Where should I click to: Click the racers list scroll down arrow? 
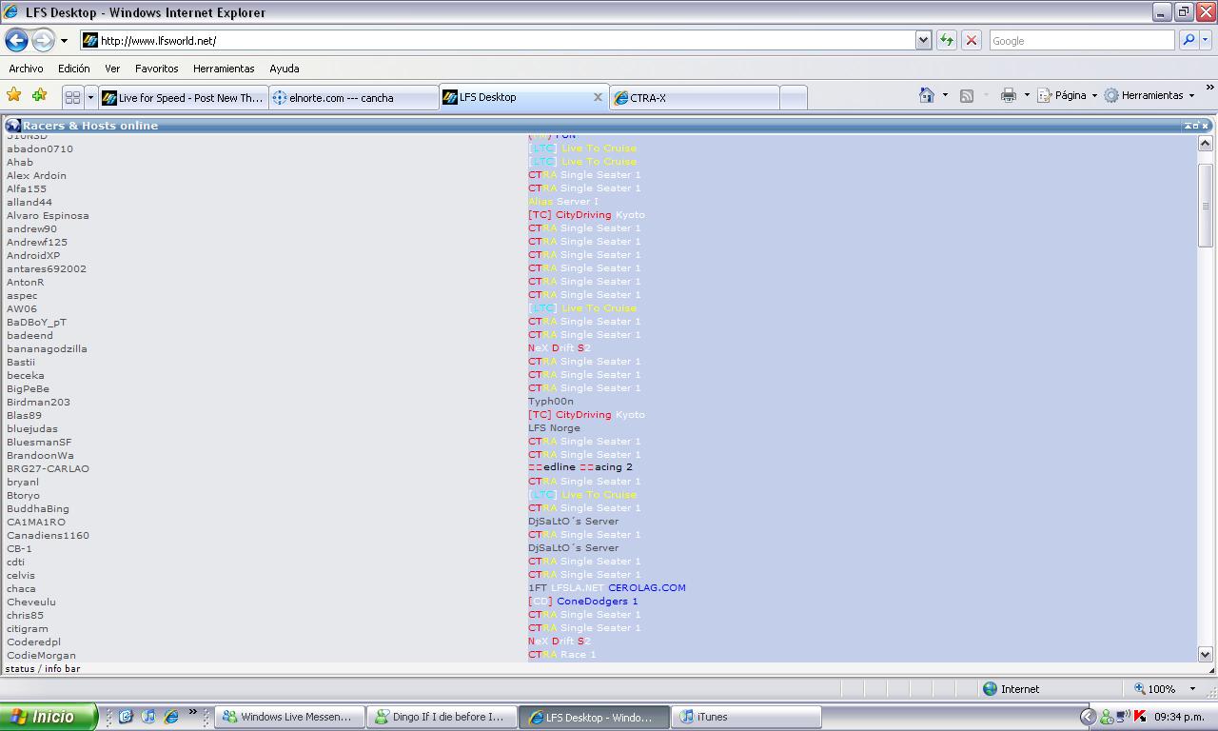pos(1205,654)
